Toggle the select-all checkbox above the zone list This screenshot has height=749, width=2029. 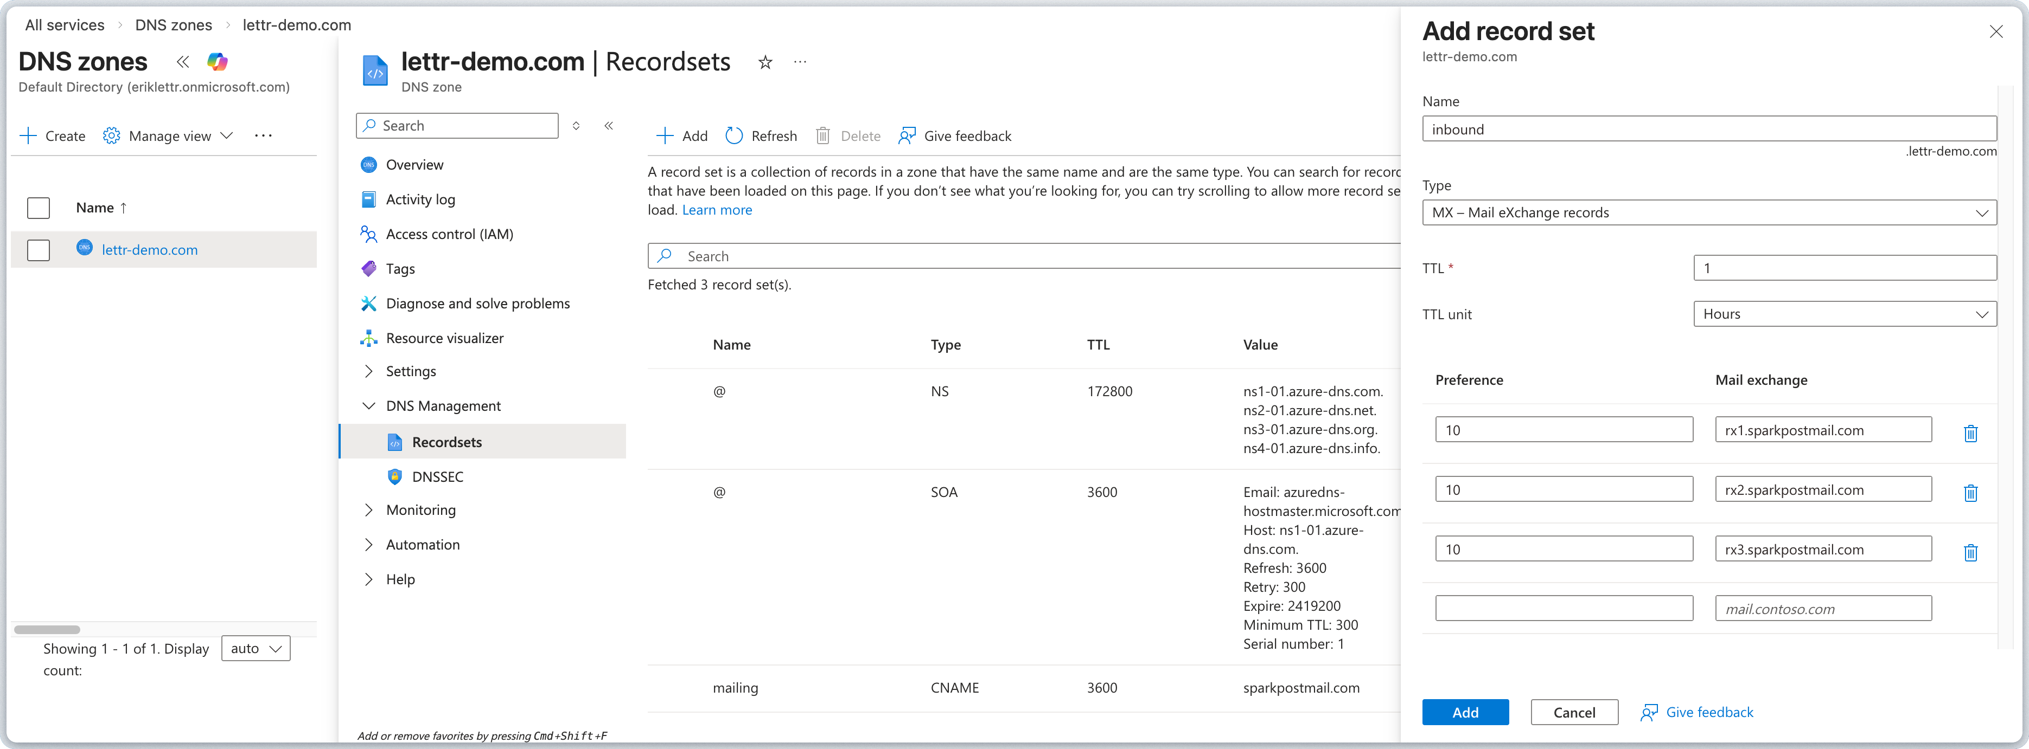(x=38, y=208)
